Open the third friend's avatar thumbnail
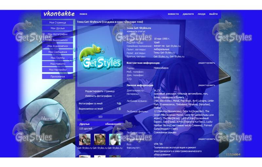262x167 pixels. [x=115, y=139]
